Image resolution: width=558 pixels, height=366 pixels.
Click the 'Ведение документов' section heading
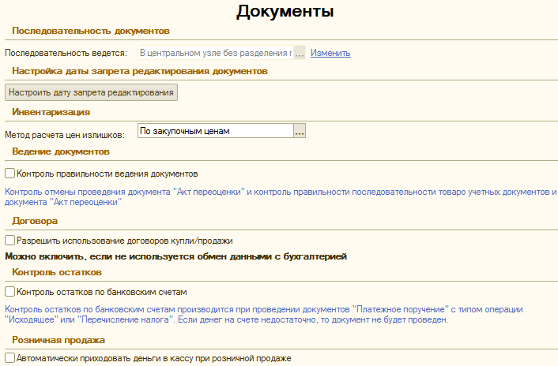(x=61, y=151)
